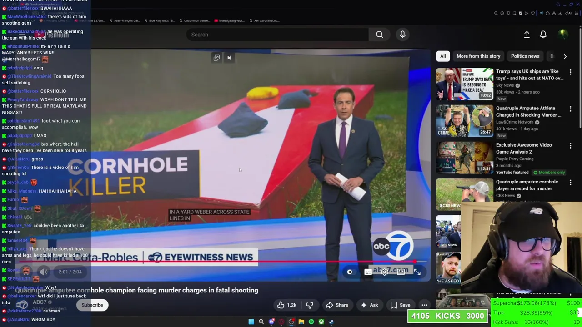Open video player settings gear
582x327 pixels.
385,272
